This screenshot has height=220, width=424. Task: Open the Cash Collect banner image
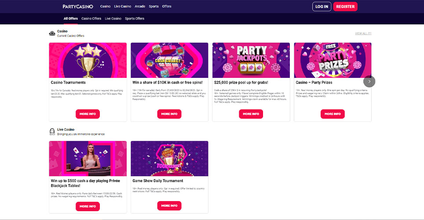(169, 60)
